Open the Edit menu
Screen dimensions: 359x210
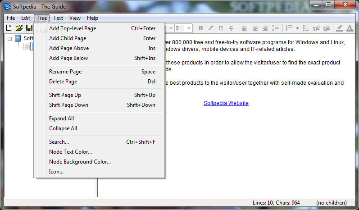click(26, 18)
